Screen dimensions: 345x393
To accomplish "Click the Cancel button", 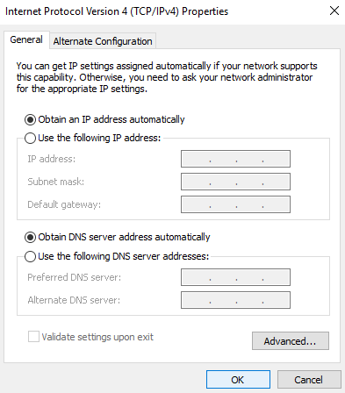I will coord(309,380).
